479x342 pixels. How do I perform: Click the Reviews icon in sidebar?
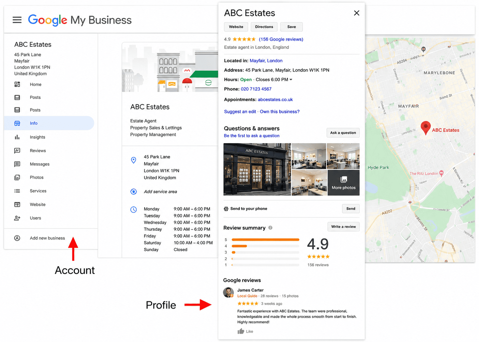[x=17, y=151]
